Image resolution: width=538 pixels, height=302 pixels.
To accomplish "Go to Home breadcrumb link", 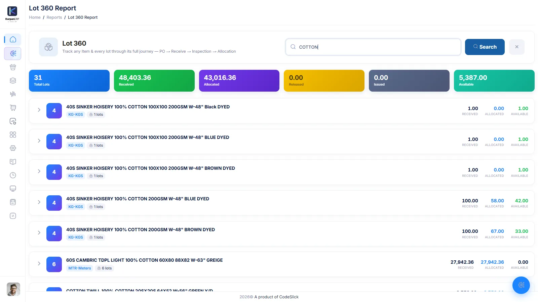I will (x=35, y=17).
